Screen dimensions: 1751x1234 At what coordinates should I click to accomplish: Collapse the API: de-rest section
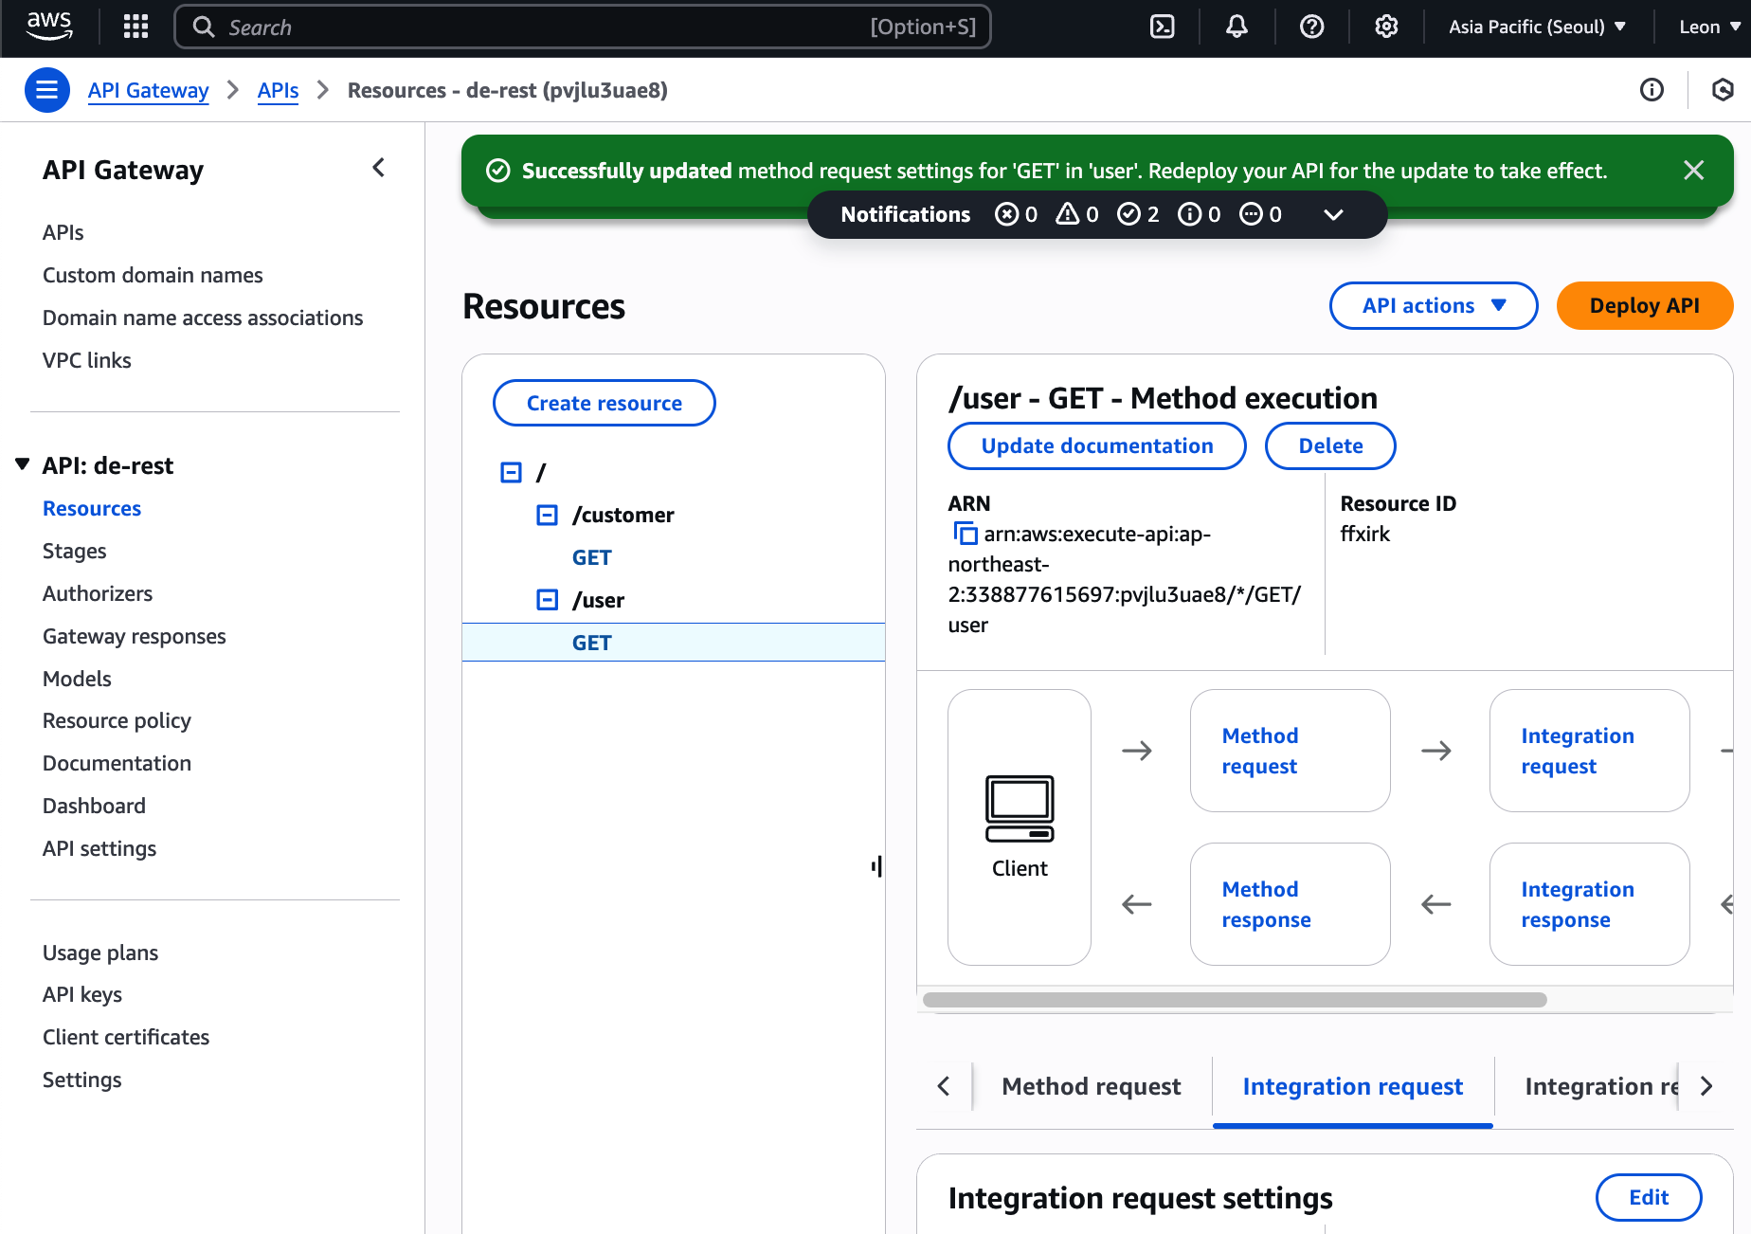[23, 464]
